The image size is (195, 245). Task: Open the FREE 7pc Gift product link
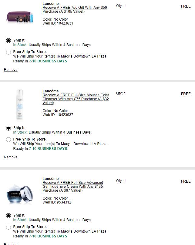click(x=75, y=9)
